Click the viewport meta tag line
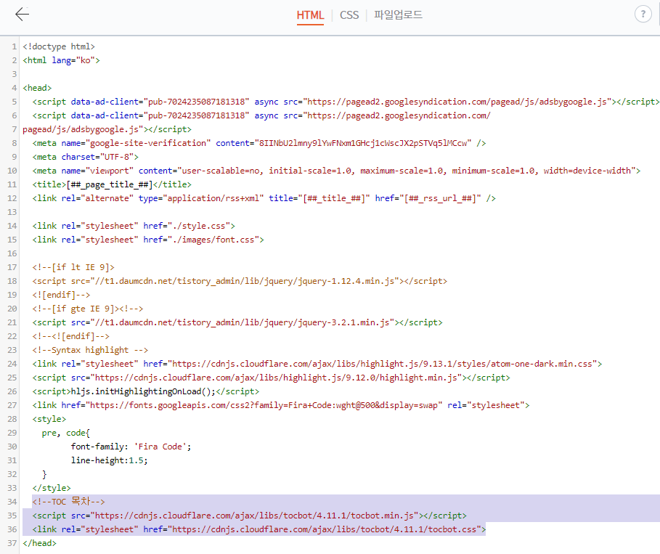The image size is (660, 554). click(x=336, y=171)
